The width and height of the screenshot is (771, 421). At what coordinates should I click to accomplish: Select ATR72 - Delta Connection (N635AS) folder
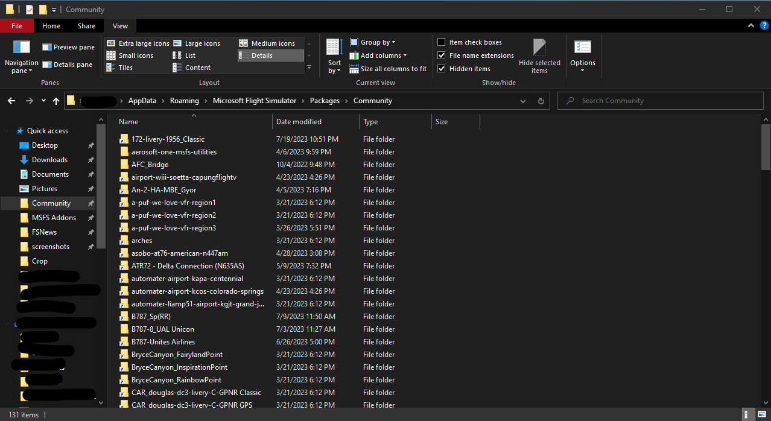coord(188,266)
